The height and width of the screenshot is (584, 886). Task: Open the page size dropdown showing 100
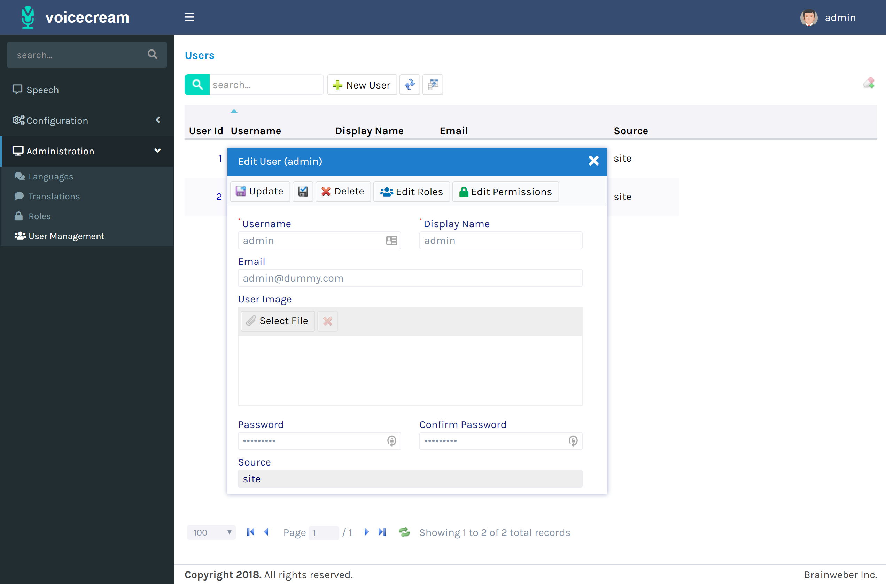click(x=211, y=532)
